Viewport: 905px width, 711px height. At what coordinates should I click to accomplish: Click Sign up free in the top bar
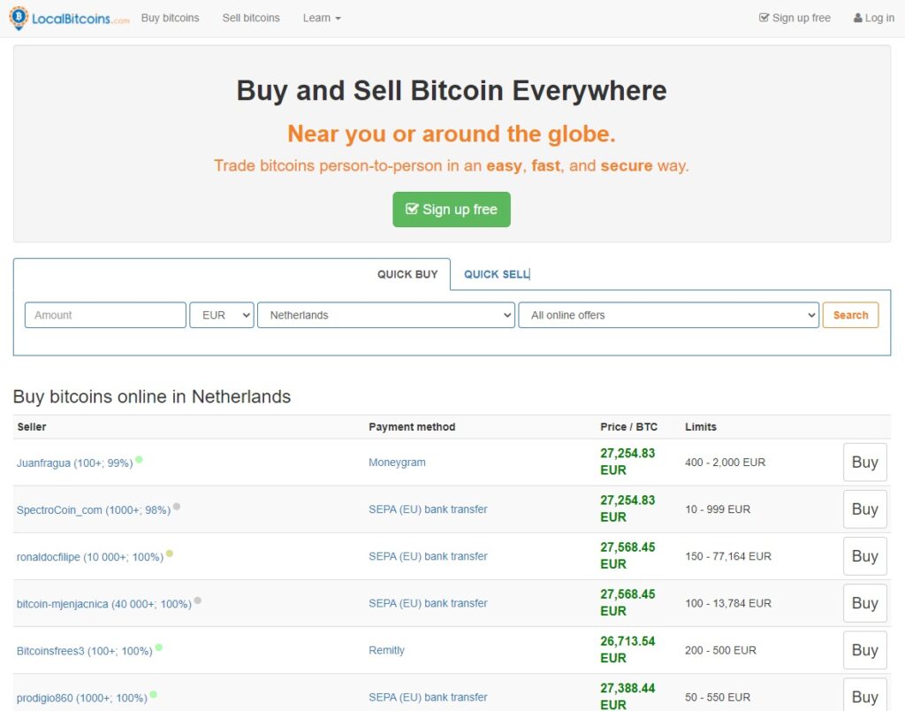pyautogui.click(x=795, y=18)
